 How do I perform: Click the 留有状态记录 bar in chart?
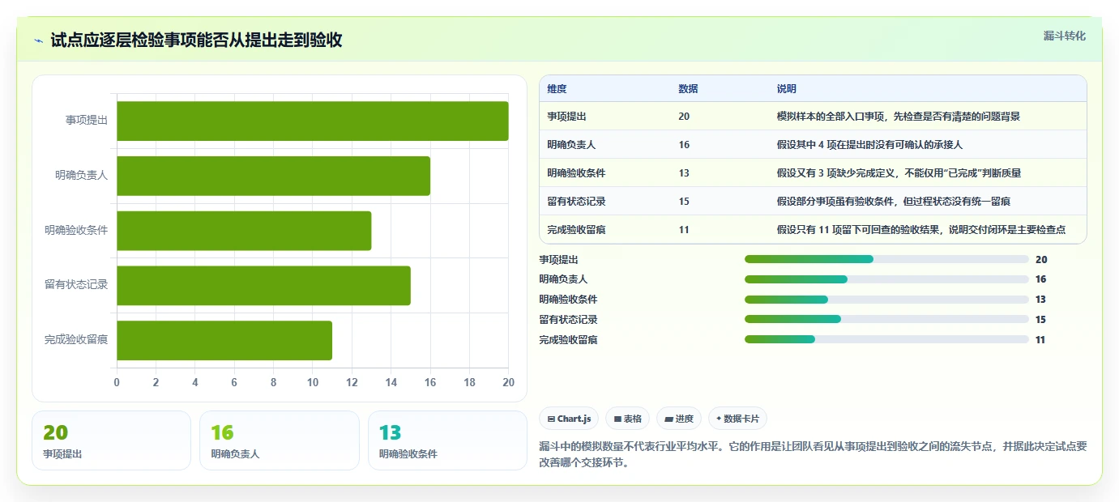coord(263,285)
